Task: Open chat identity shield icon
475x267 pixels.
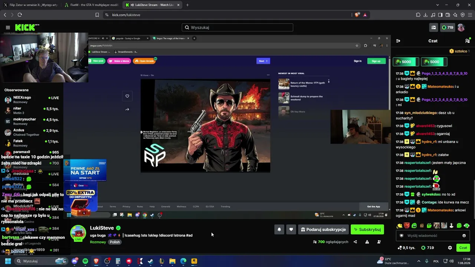Action: click(x=401, y=235)
